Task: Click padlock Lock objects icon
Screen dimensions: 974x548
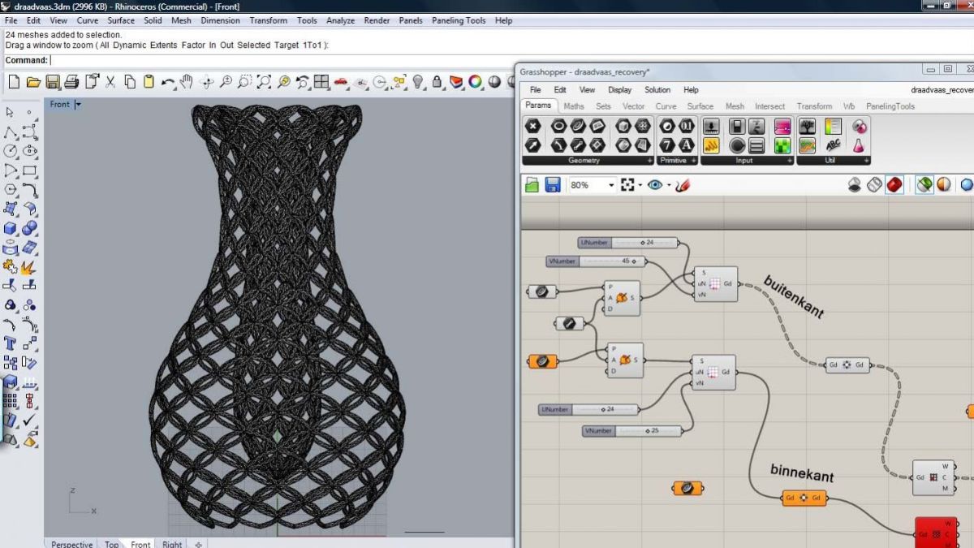Action: click(x=437, y=82)
